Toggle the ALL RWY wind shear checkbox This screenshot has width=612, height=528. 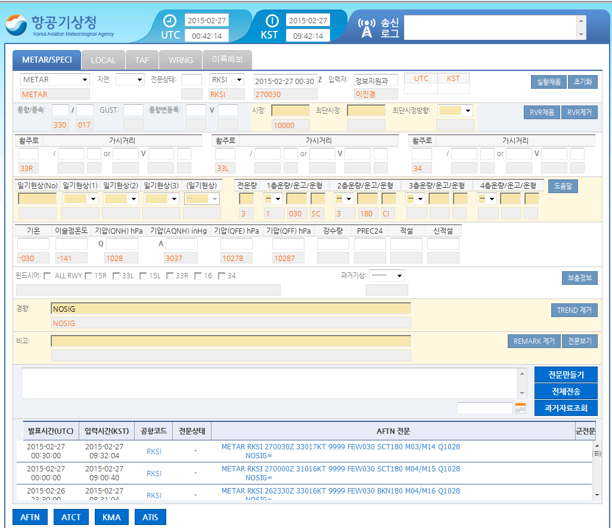(x=47, y=276)
